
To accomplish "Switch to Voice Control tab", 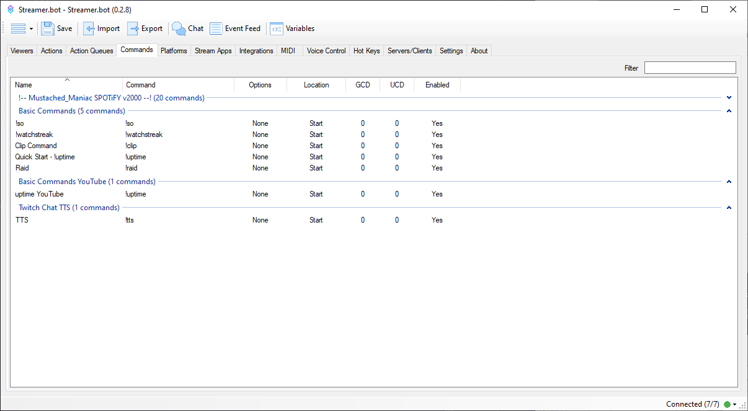I will pyautogui.click(x=326, y=51).
